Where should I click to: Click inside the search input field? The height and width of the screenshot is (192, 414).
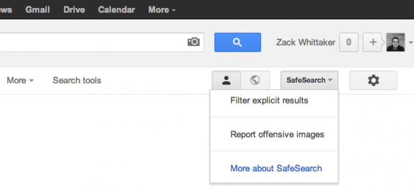point(92,42)
